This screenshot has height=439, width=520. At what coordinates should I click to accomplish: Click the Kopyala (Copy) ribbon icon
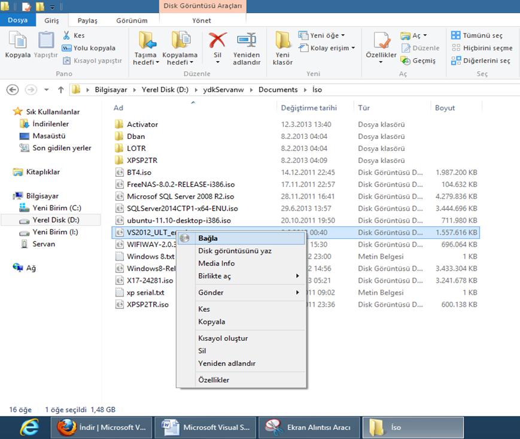click(x=17, y=41)
